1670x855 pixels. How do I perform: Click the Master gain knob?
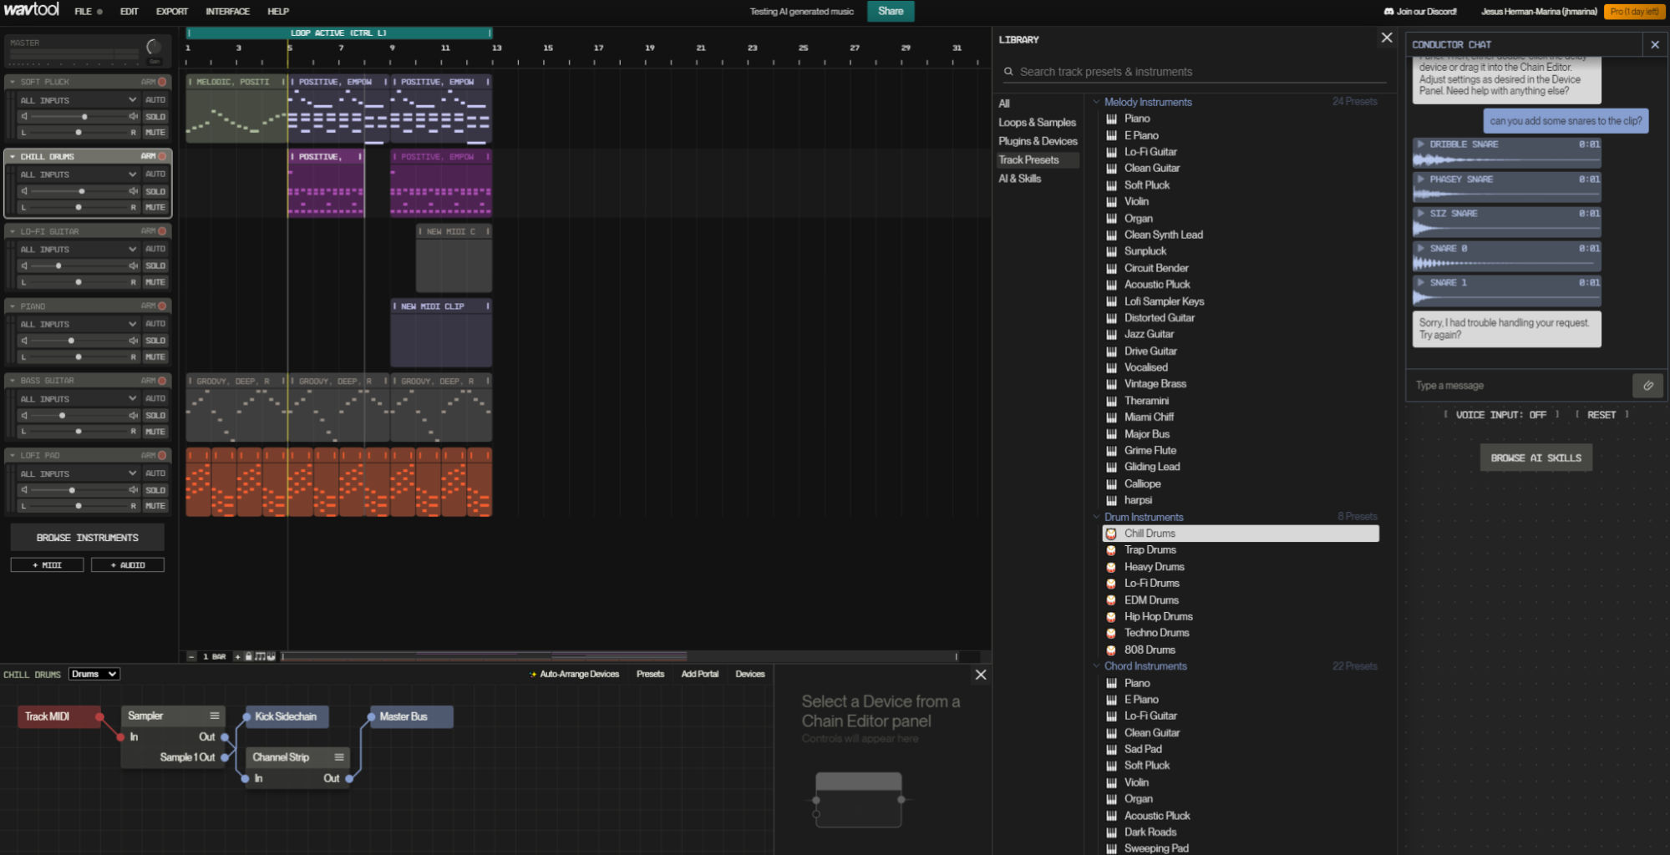[154, 47]
